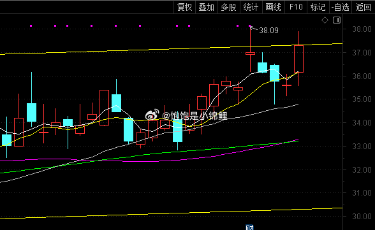Screen dimensions: 375x230
Task: Click the 37.00 price axis label
Action: pos(362,52)
